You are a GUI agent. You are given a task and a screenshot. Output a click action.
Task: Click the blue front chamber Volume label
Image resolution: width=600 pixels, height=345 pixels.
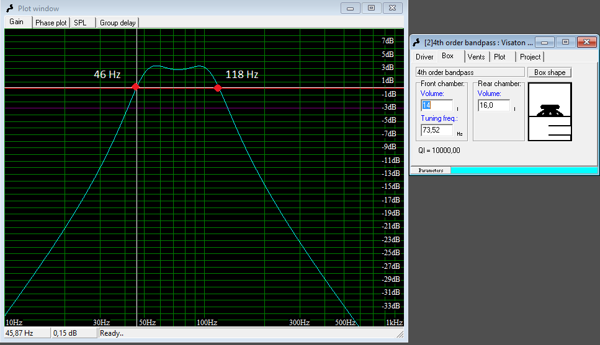coord(432,94)
